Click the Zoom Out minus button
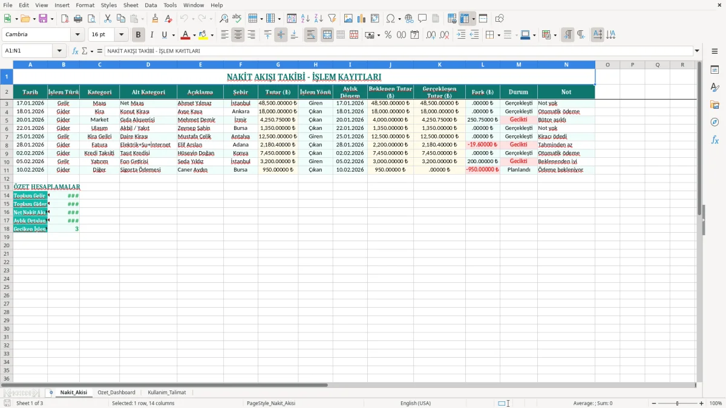The width and height of the screenshot is (726, 408). tap(653, 403)
